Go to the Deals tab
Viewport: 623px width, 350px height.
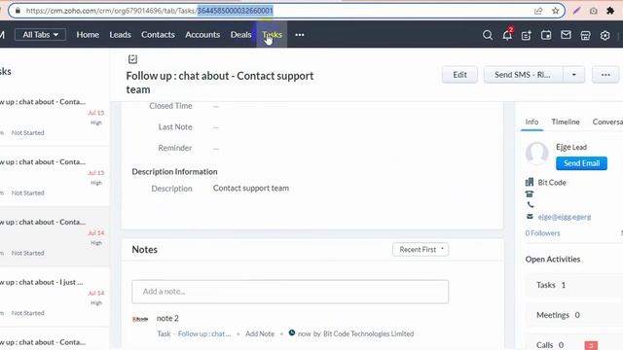[x=240, y=35]
